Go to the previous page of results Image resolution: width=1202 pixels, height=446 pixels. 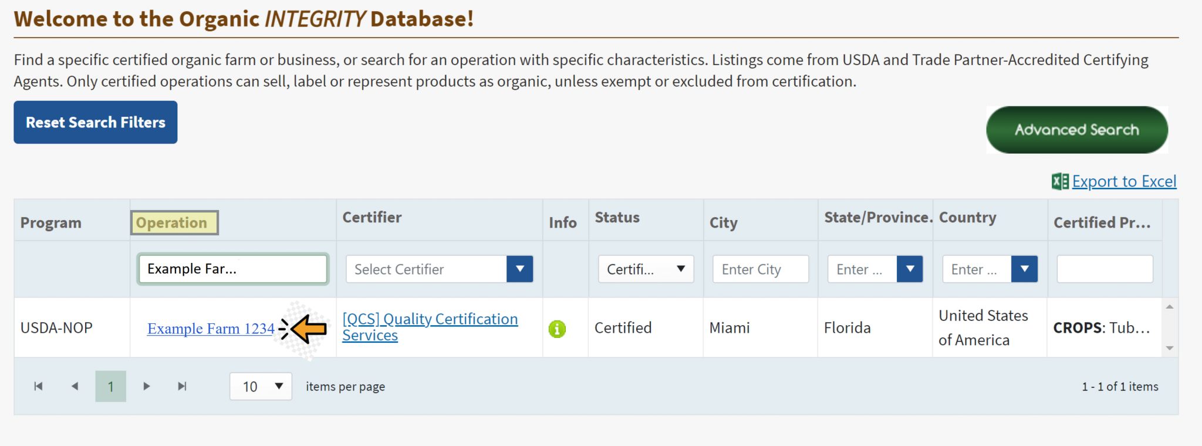point(75,386)
